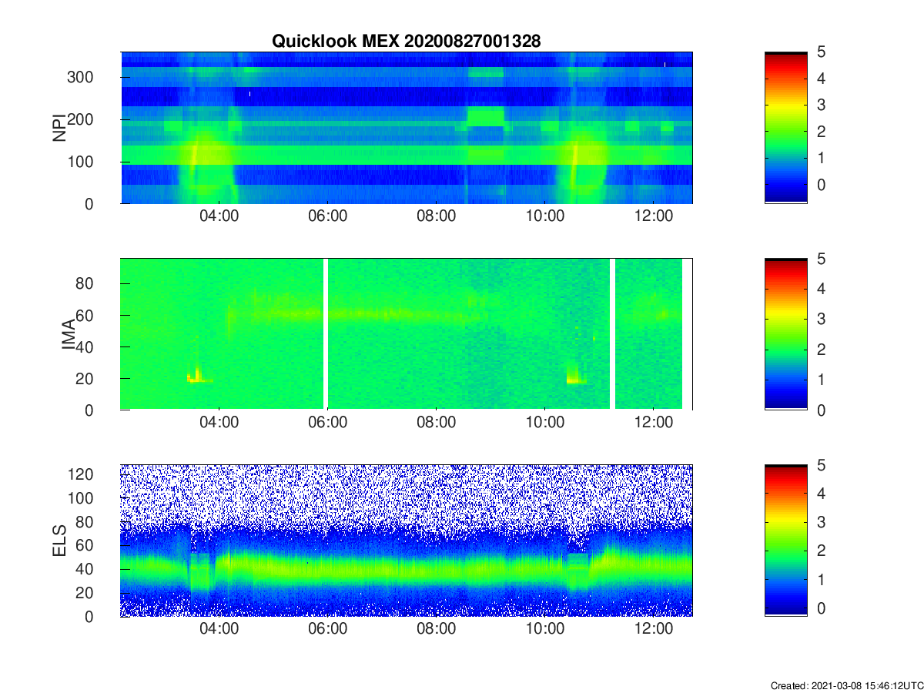Click the title Quicklook MEX 20200827001328

(x=407, y=41)
